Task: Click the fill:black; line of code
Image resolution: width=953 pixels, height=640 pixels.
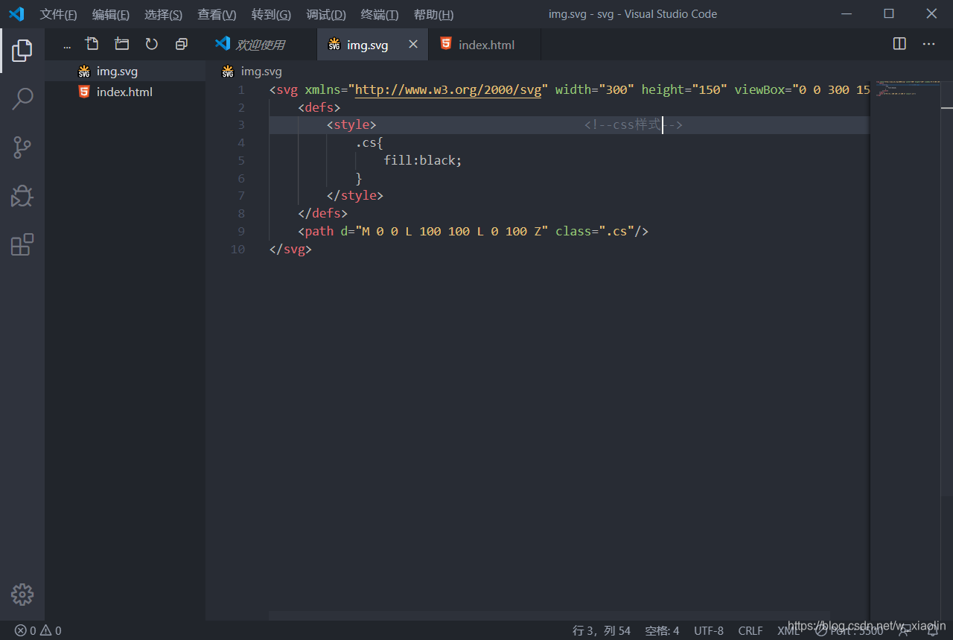Action: pyautogui.click(x=423, y=160)
